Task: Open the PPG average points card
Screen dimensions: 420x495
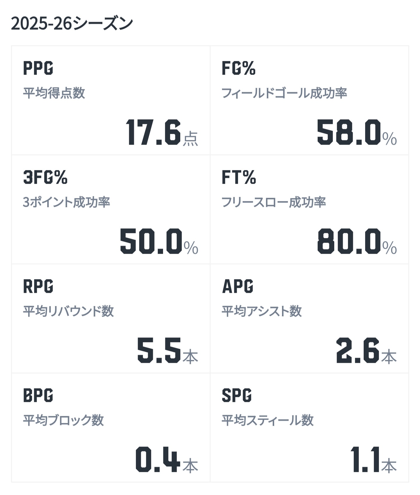Action: coord(111,100)
